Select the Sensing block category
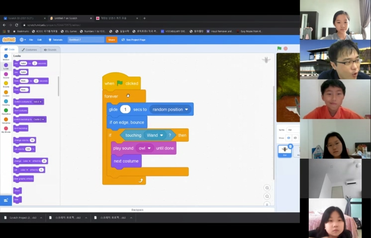Screen dimensions: 371x238 (x=6, y=102)
